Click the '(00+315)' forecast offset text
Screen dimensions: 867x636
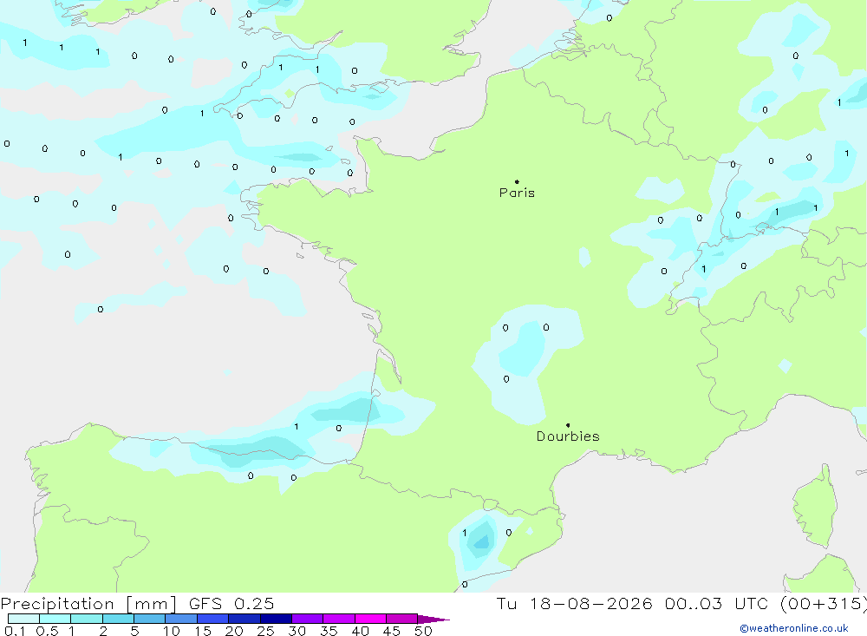pyautogui.click(x=824, y=603)
